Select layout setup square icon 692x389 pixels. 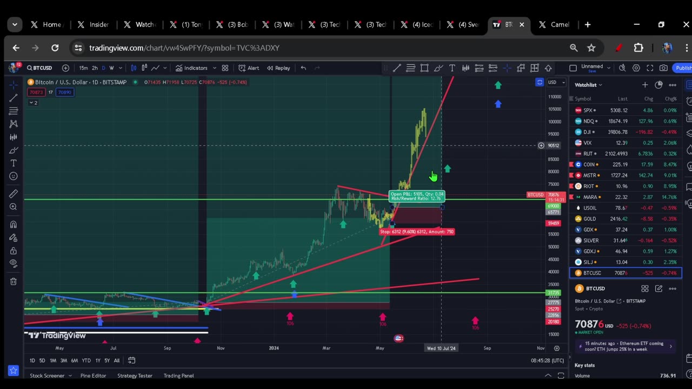coord(573,68)
